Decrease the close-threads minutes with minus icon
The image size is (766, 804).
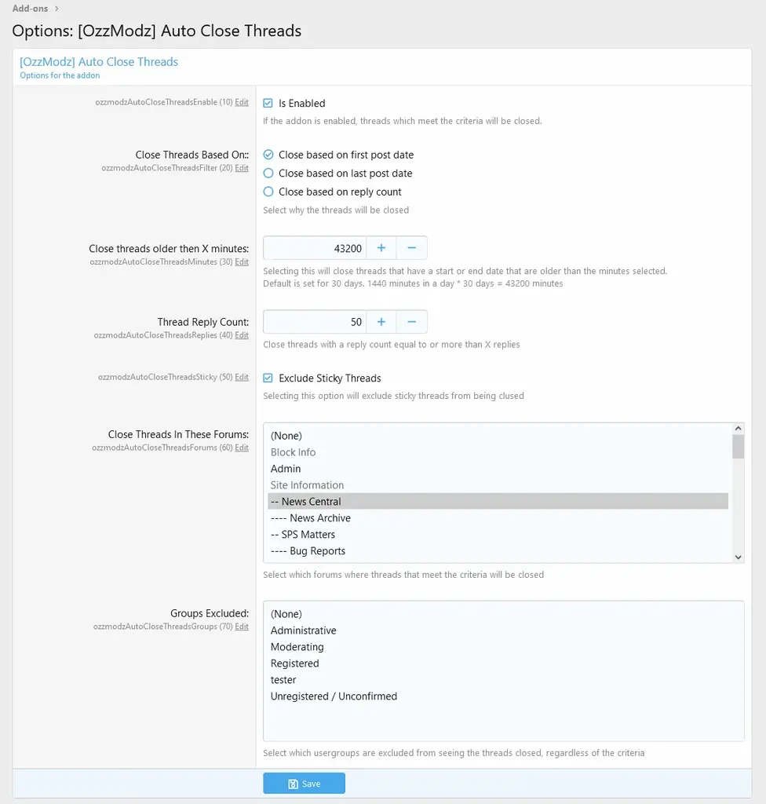[x=412, y=248]
